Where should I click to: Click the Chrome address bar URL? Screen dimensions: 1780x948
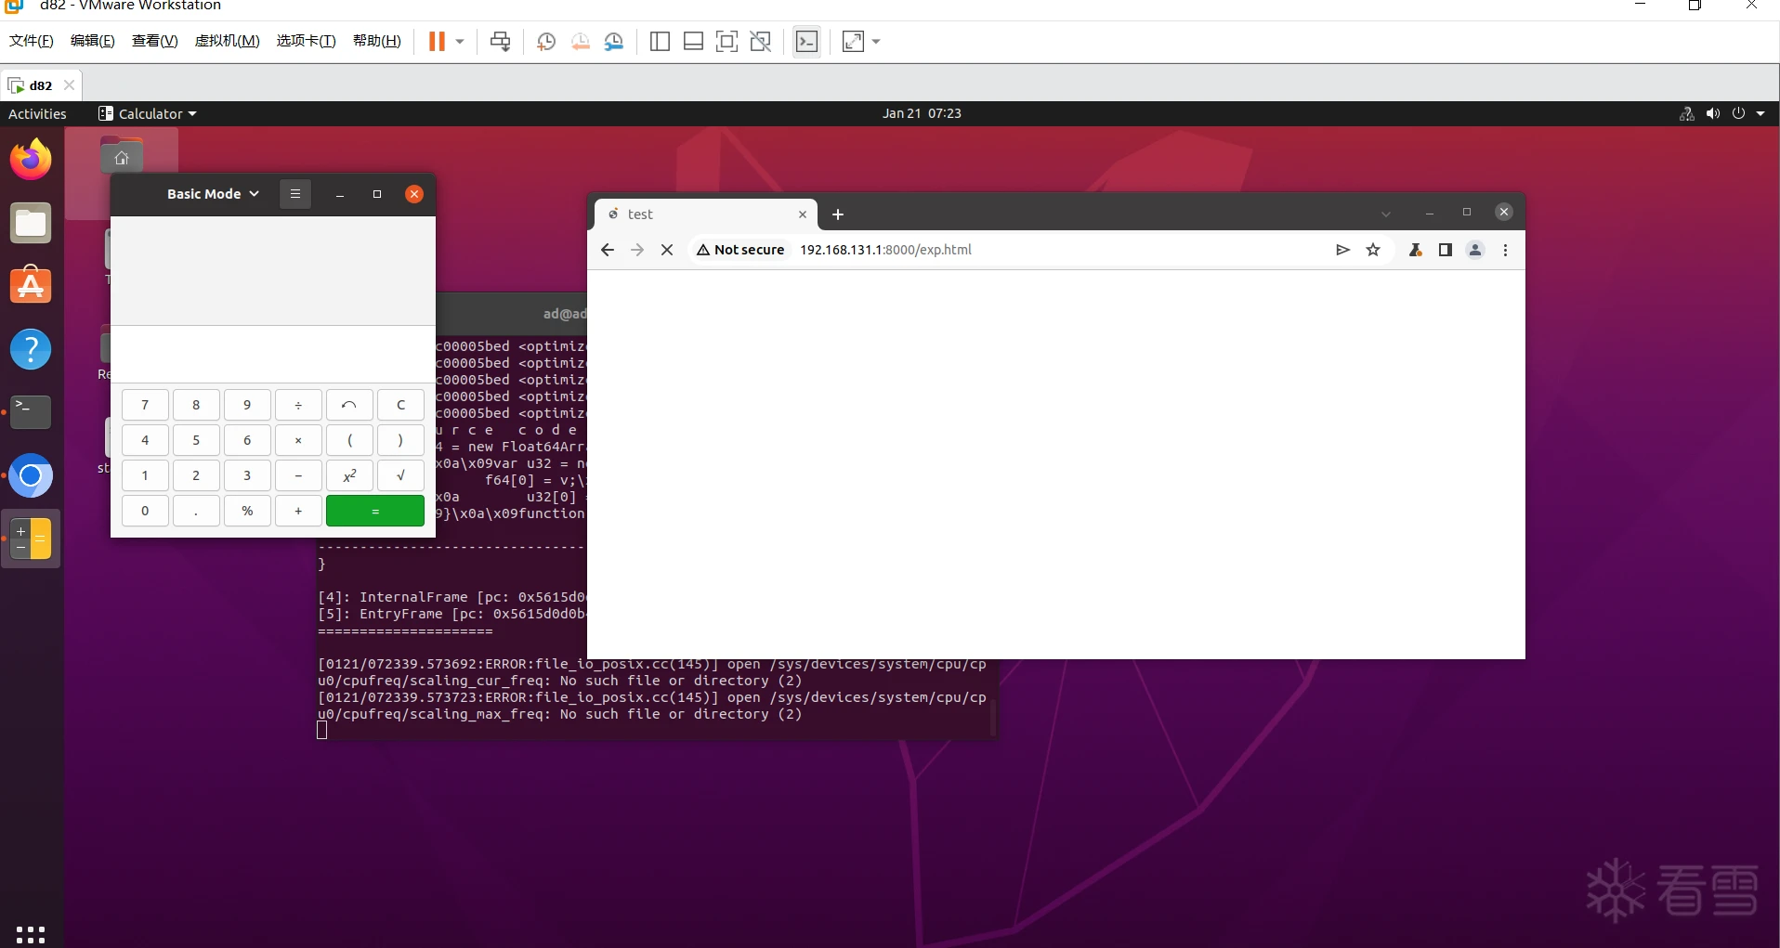click(x=885, y=250)
